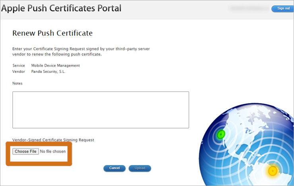
Task: Click the Service label
Action: [x=19, y=65]
